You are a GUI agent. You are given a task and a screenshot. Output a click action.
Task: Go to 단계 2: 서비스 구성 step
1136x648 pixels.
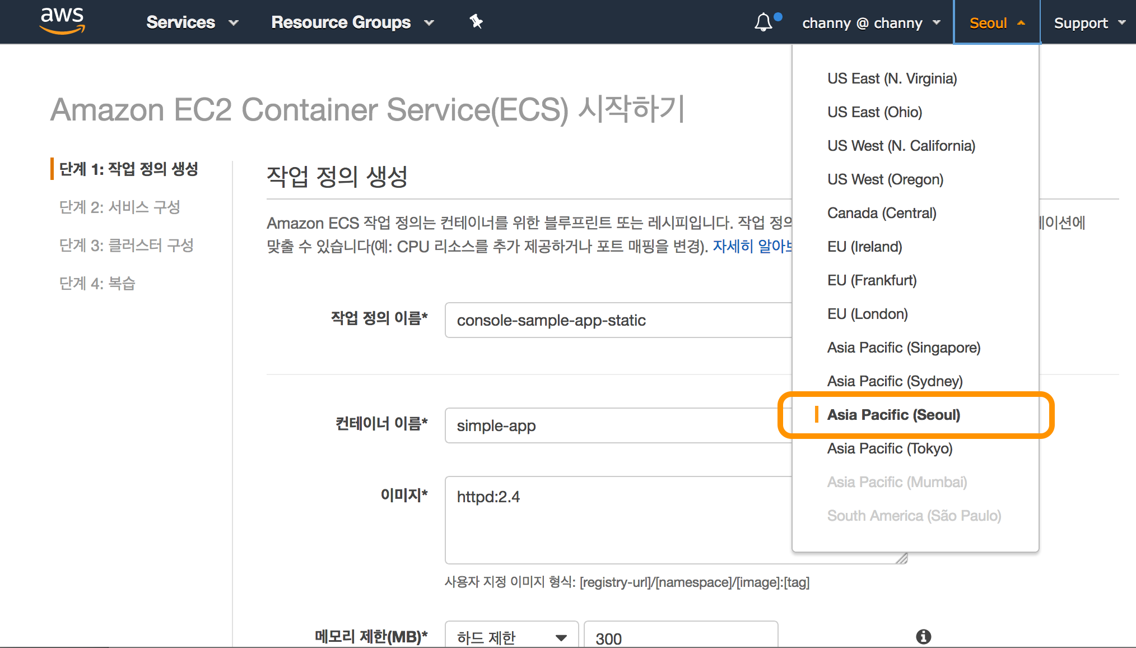[120, 207]
